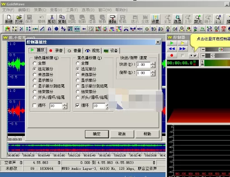Click the 替换 (Replace) toolbar icon
The image size is (230, 177).
tap(102, 19)
